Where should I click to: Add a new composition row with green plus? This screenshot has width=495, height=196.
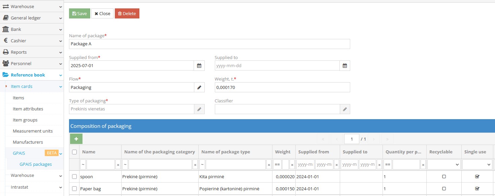pyautogui.click(x=76, y=139)
